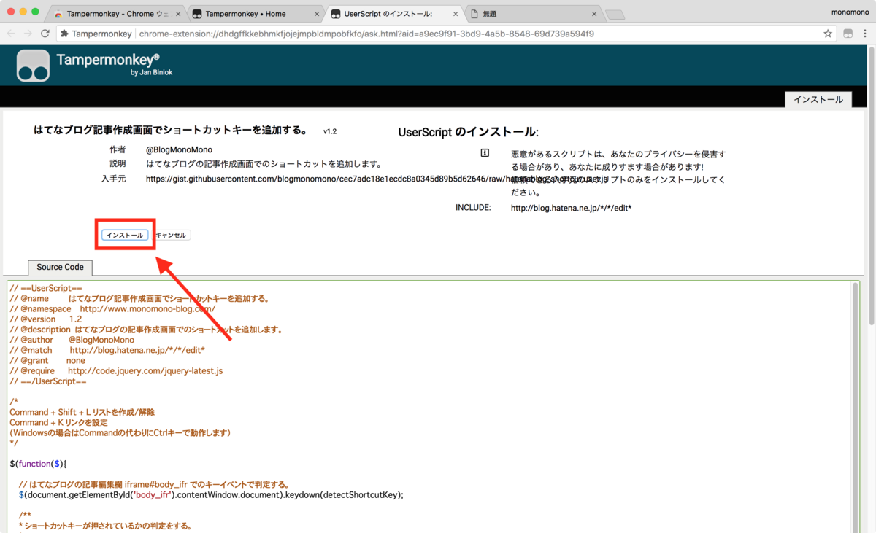Click the version v1.2 label

tap(330, 132)
